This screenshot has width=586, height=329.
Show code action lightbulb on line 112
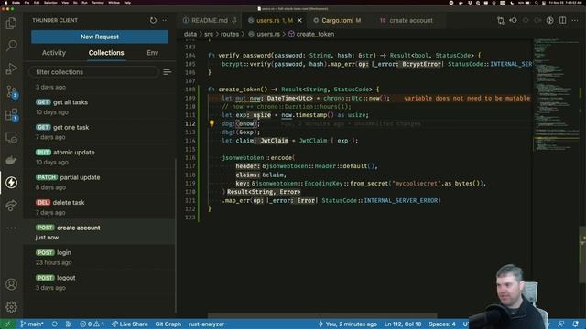pyautogui.click(x=212, y=123)
